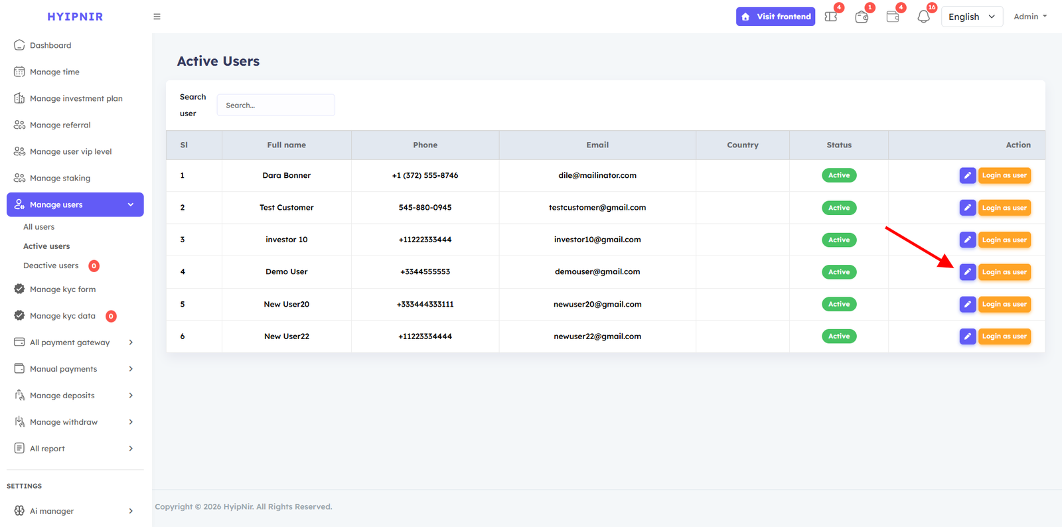1062x527 pixels.
Task: Click the Manage withdraw icon
Action: coord(19,421)
